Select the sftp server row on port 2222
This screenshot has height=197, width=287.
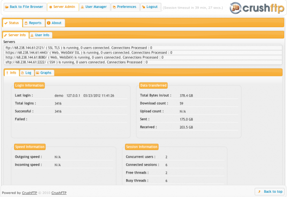click(143, 62)
